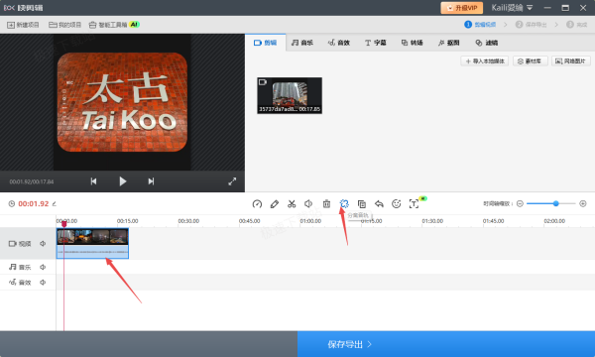The image size is (595, 357).
Task: Select the scissors split tool
Action: (x=292, y=204)
